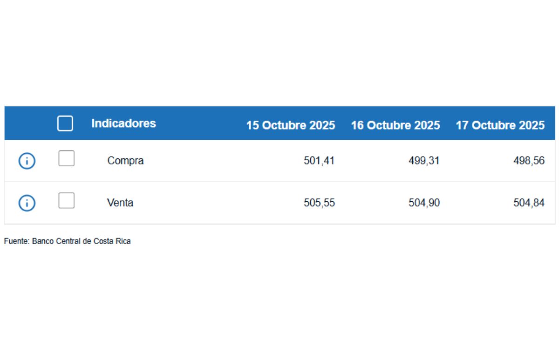Select the Venta value 504,90
Image resolution: width=559 pixels, height=348 pixels.
424,203
